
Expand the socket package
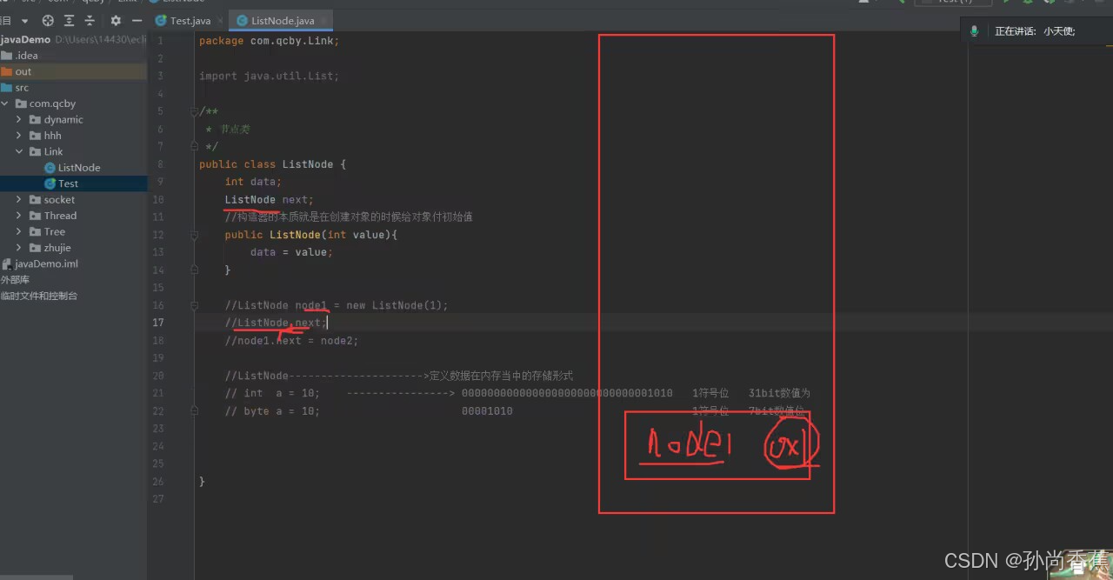coord(19,200)
